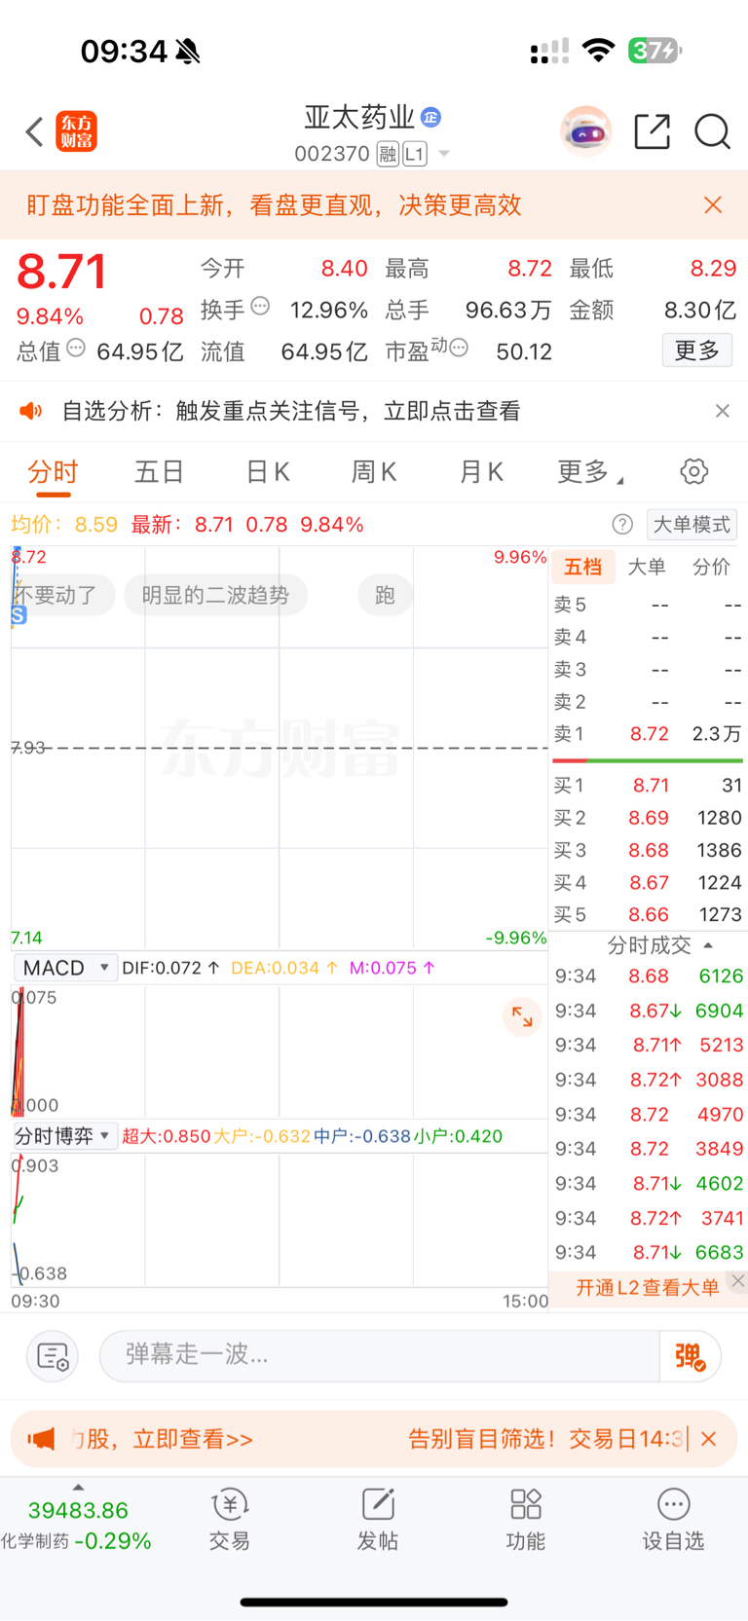Collapse the 分时成交 section arrow
This screenshot has width=748, height=1621.
click(x=708, y=945)
